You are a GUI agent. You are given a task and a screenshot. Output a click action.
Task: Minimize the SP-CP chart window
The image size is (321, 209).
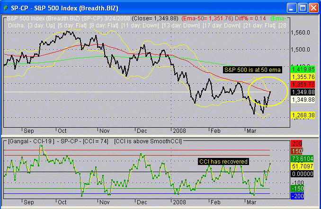pos(292,8)
